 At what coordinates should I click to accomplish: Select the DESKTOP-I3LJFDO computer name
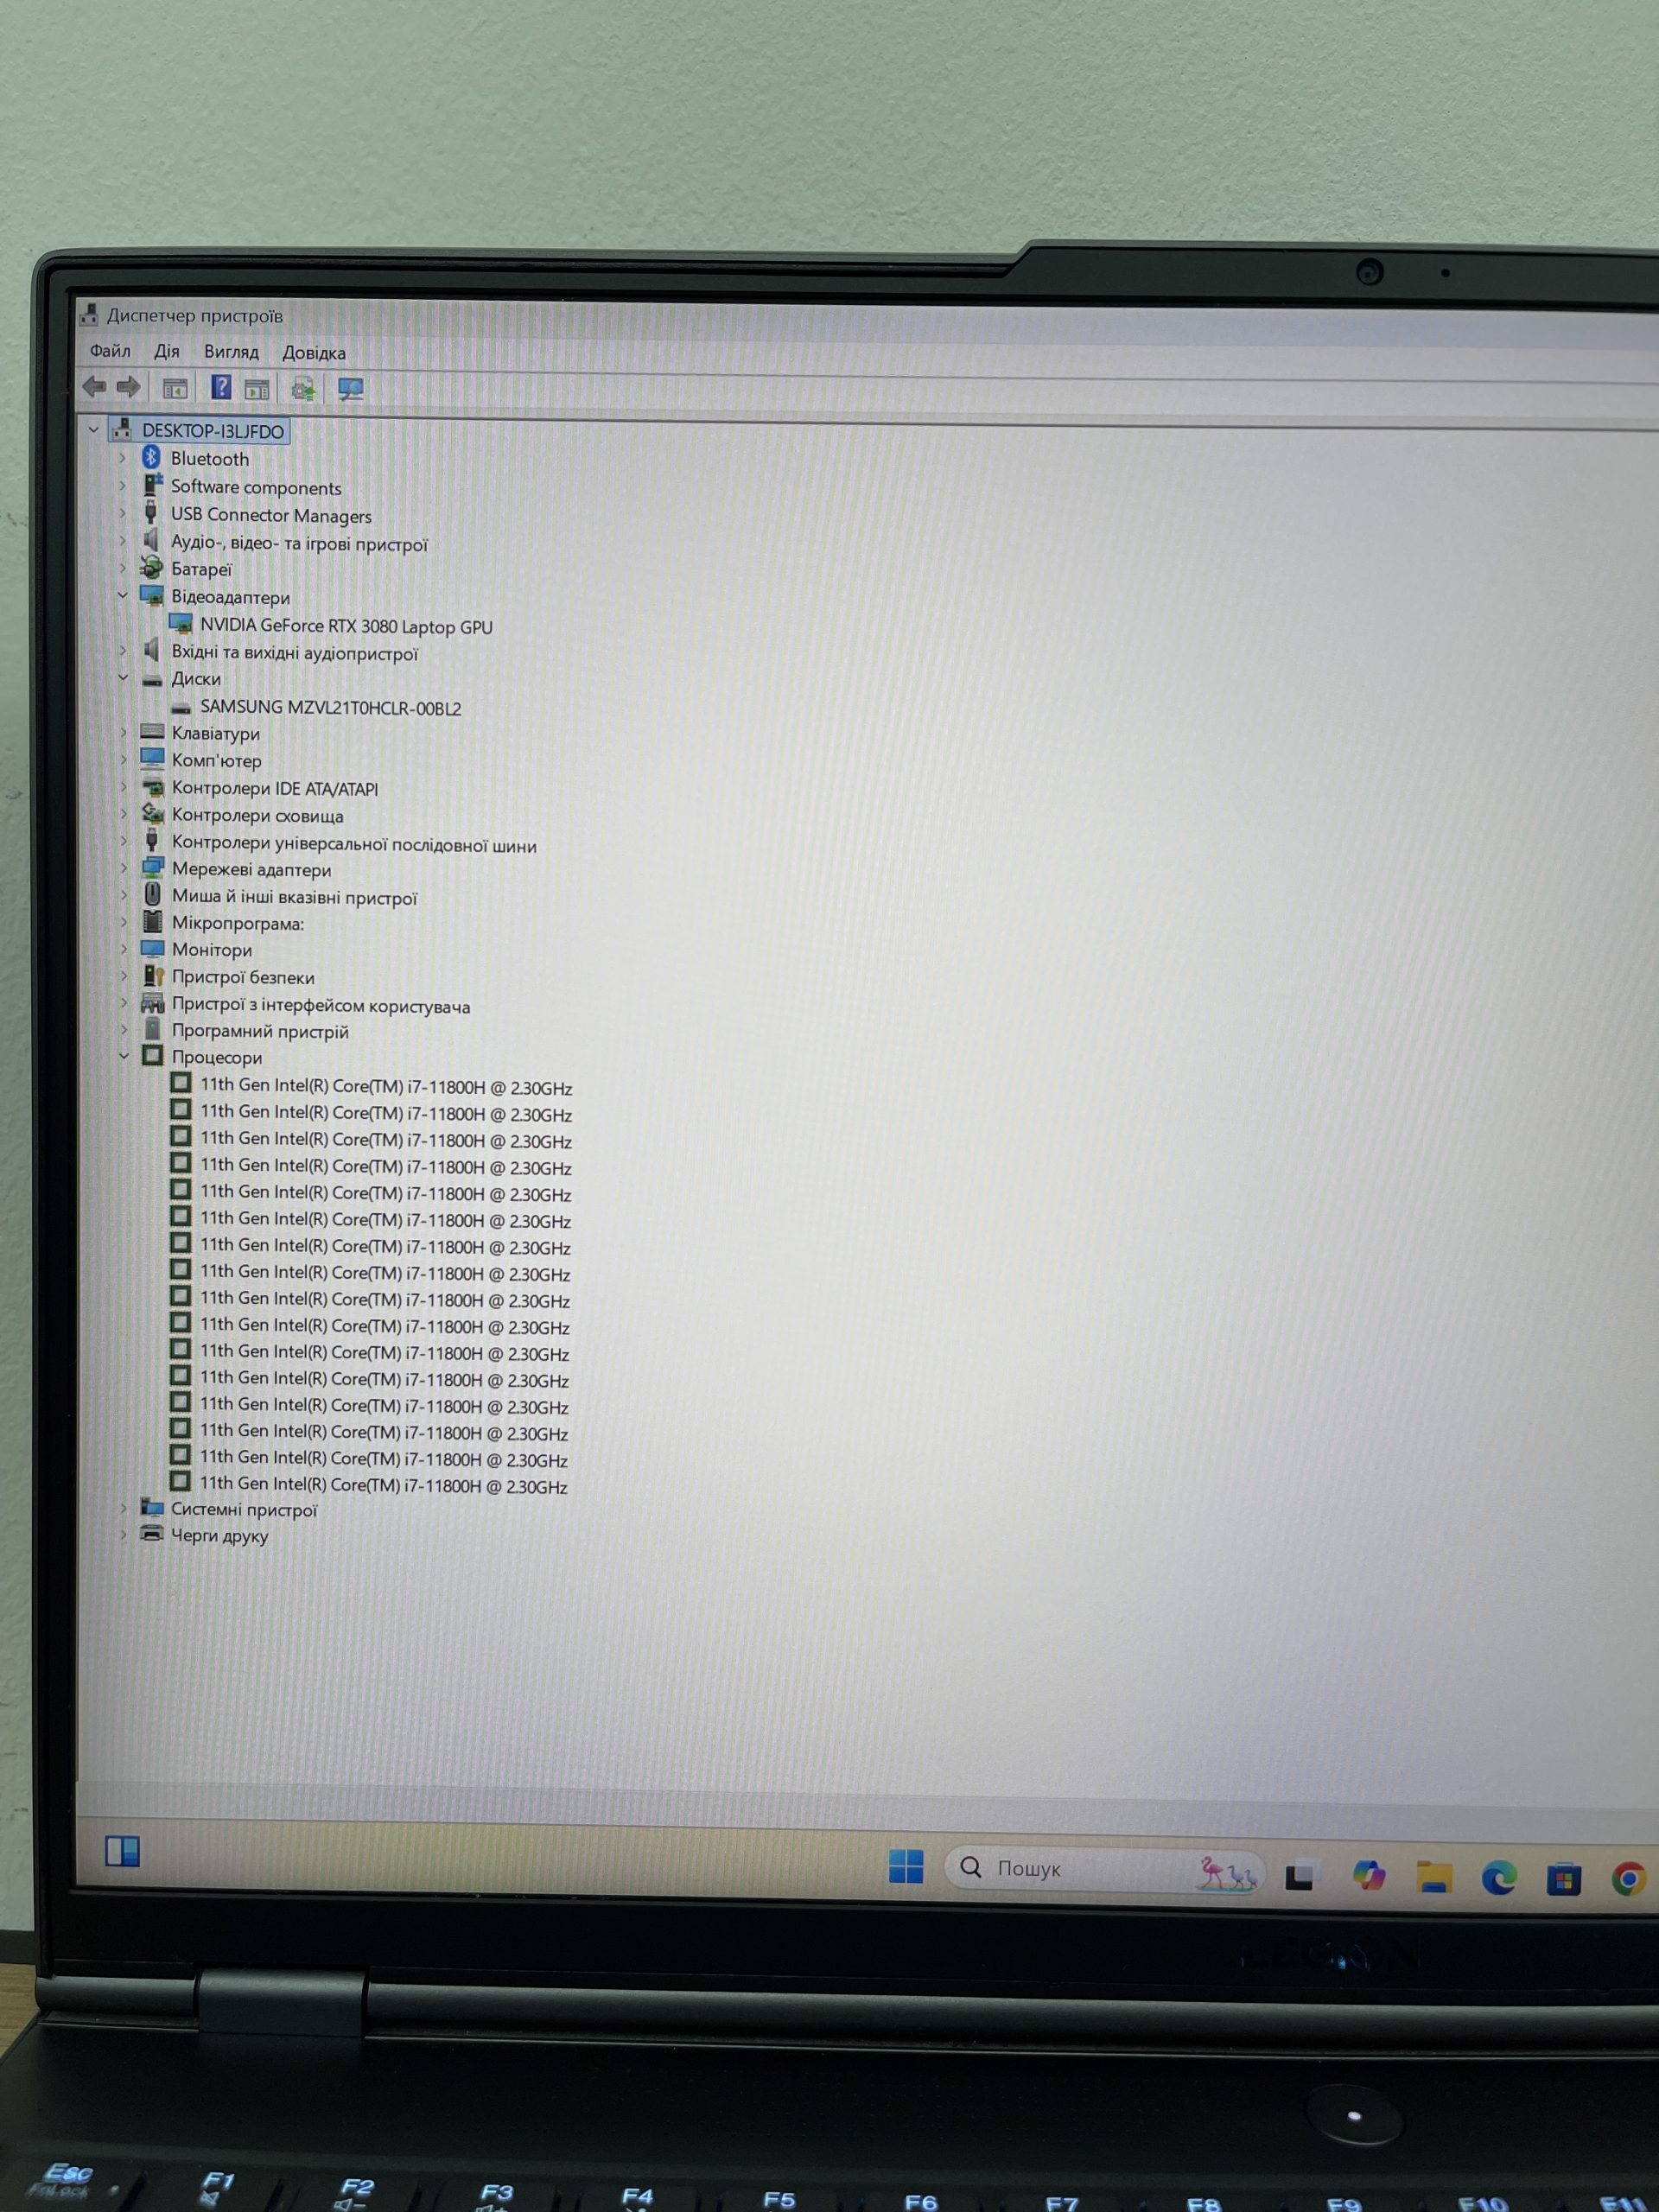click(213, 431)
